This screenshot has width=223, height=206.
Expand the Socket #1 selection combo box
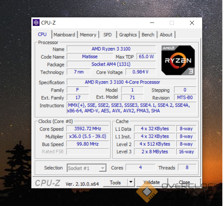click(87, 168)
